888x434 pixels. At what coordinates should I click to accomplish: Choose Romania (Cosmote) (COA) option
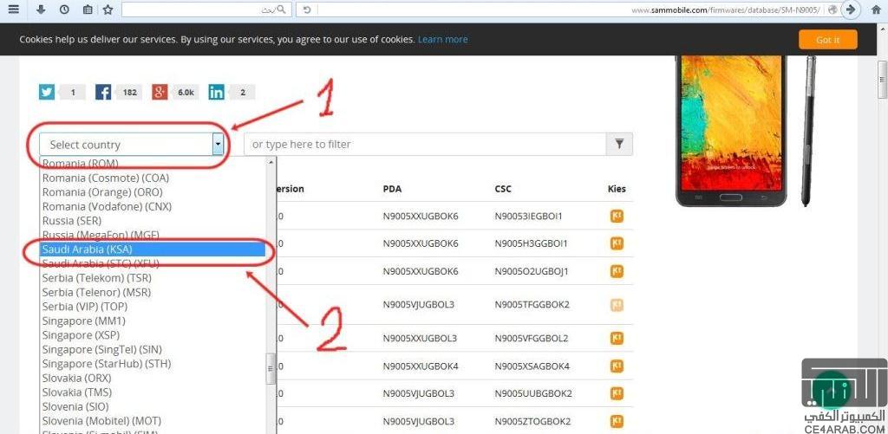[x=153, y=178]
